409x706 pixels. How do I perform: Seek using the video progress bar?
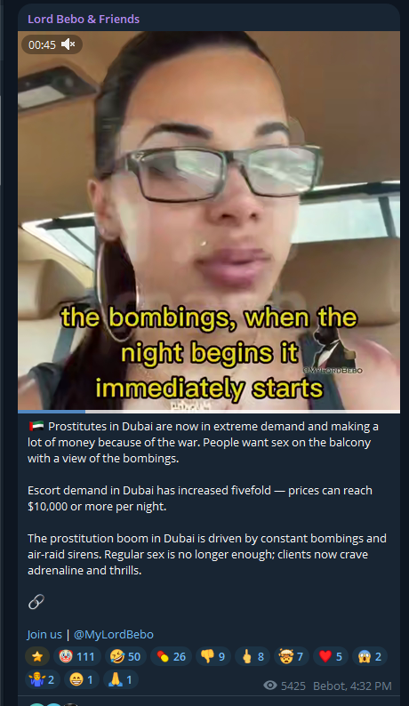click(x=209, y=411)
